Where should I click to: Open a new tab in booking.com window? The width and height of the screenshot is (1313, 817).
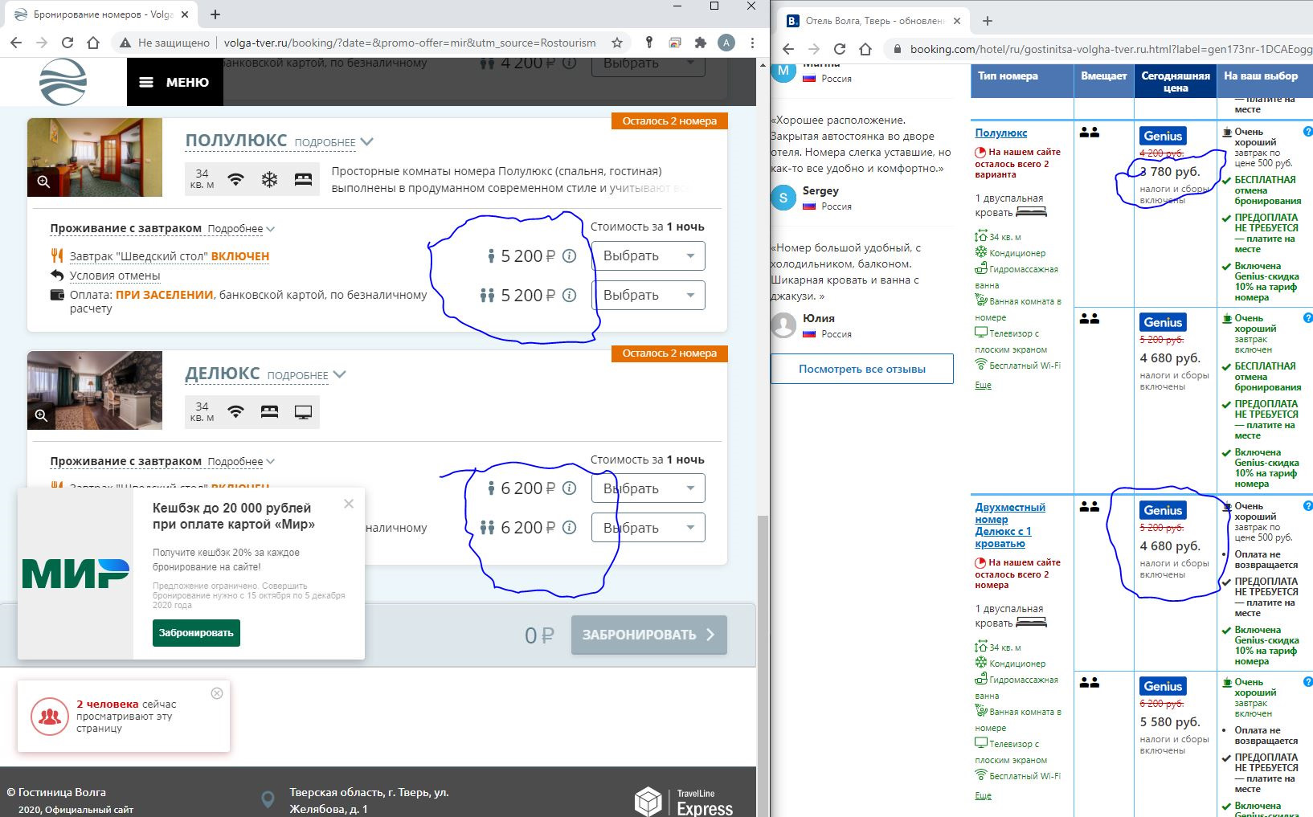tap(988, 21)
